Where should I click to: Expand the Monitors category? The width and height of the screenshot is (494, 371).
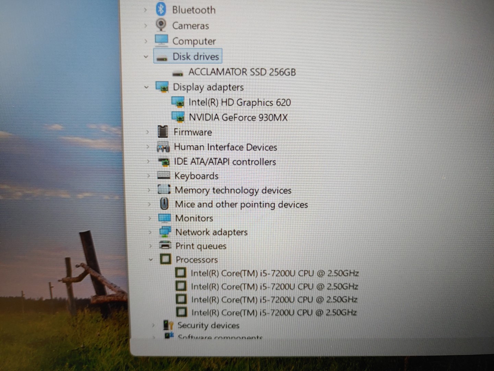pos(150,218)
